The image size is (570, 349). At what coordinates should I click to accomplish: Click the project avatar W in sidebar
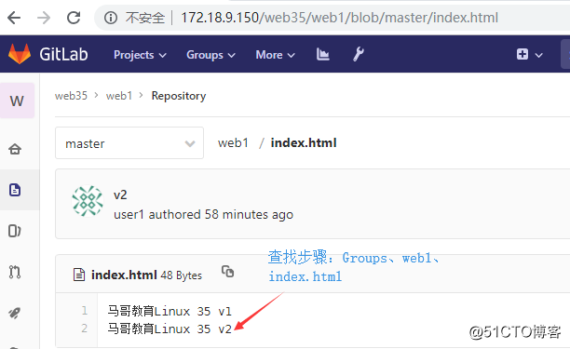[x=17, y=101]
